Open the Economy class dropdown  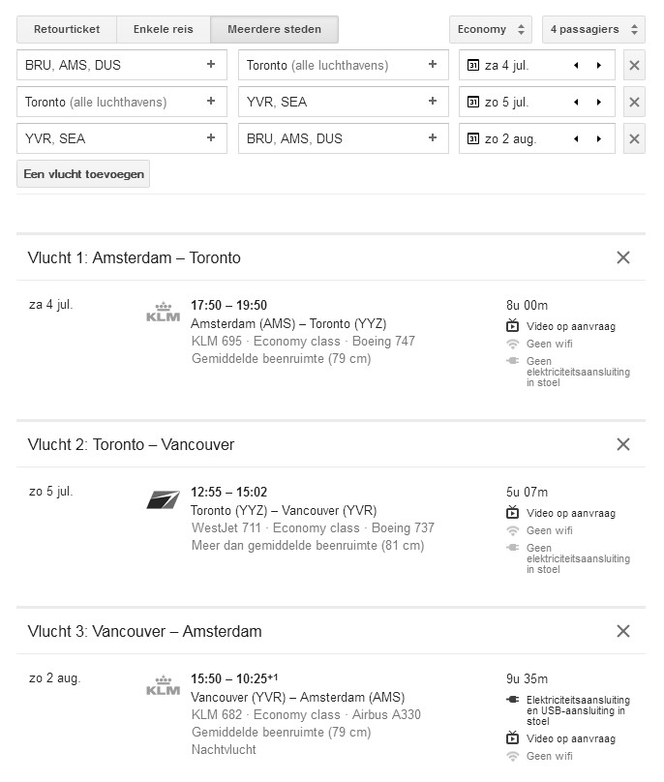[491, 30]
